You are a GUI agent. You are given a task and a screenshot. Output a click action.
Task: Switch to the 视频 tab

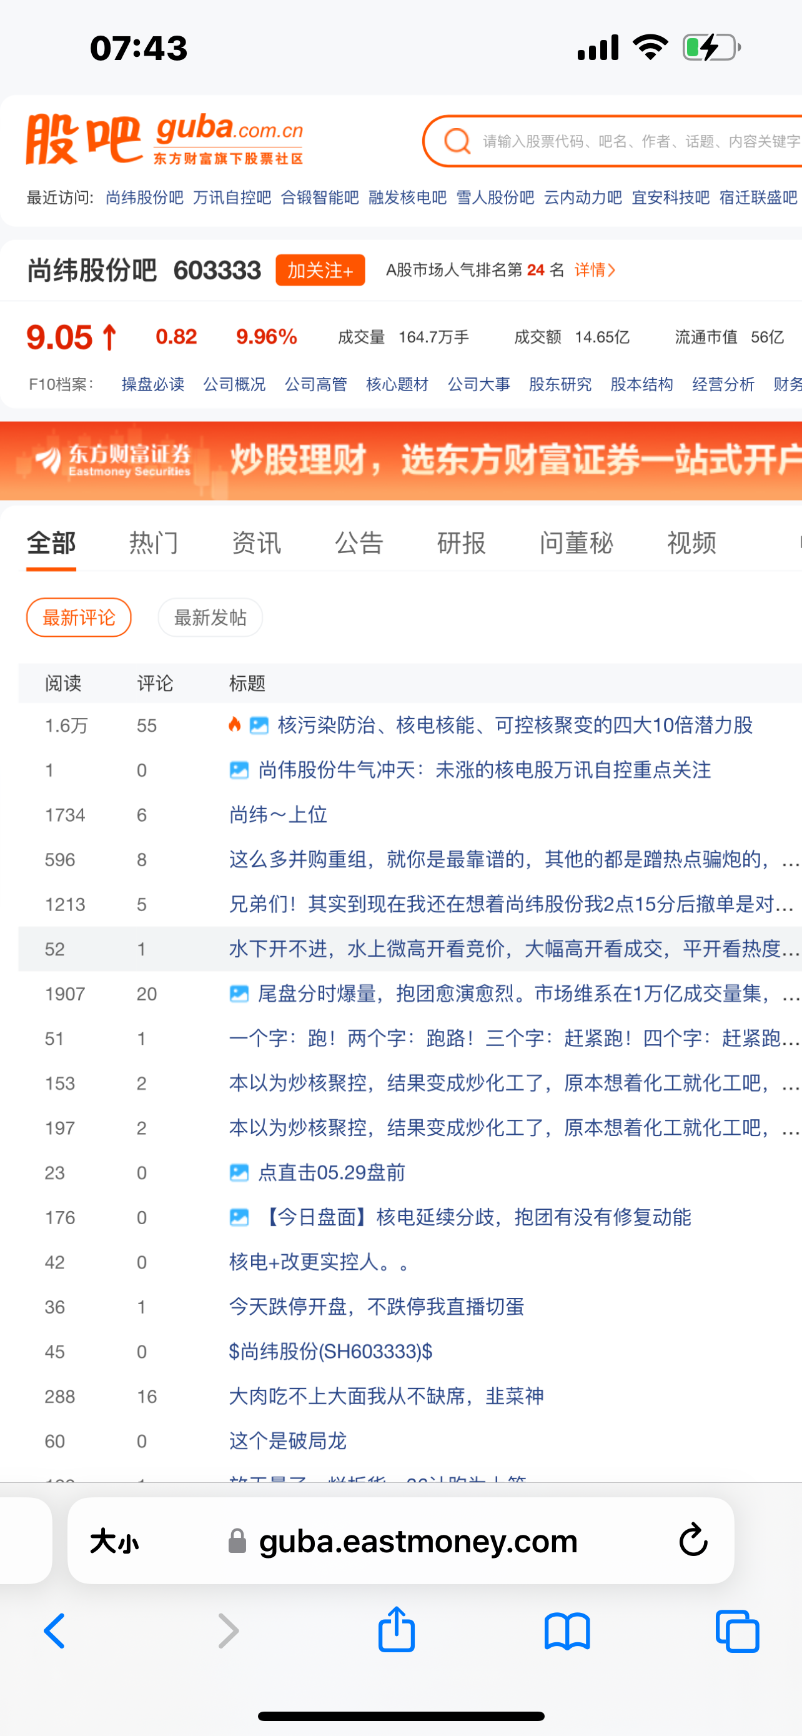pos(691,542)
